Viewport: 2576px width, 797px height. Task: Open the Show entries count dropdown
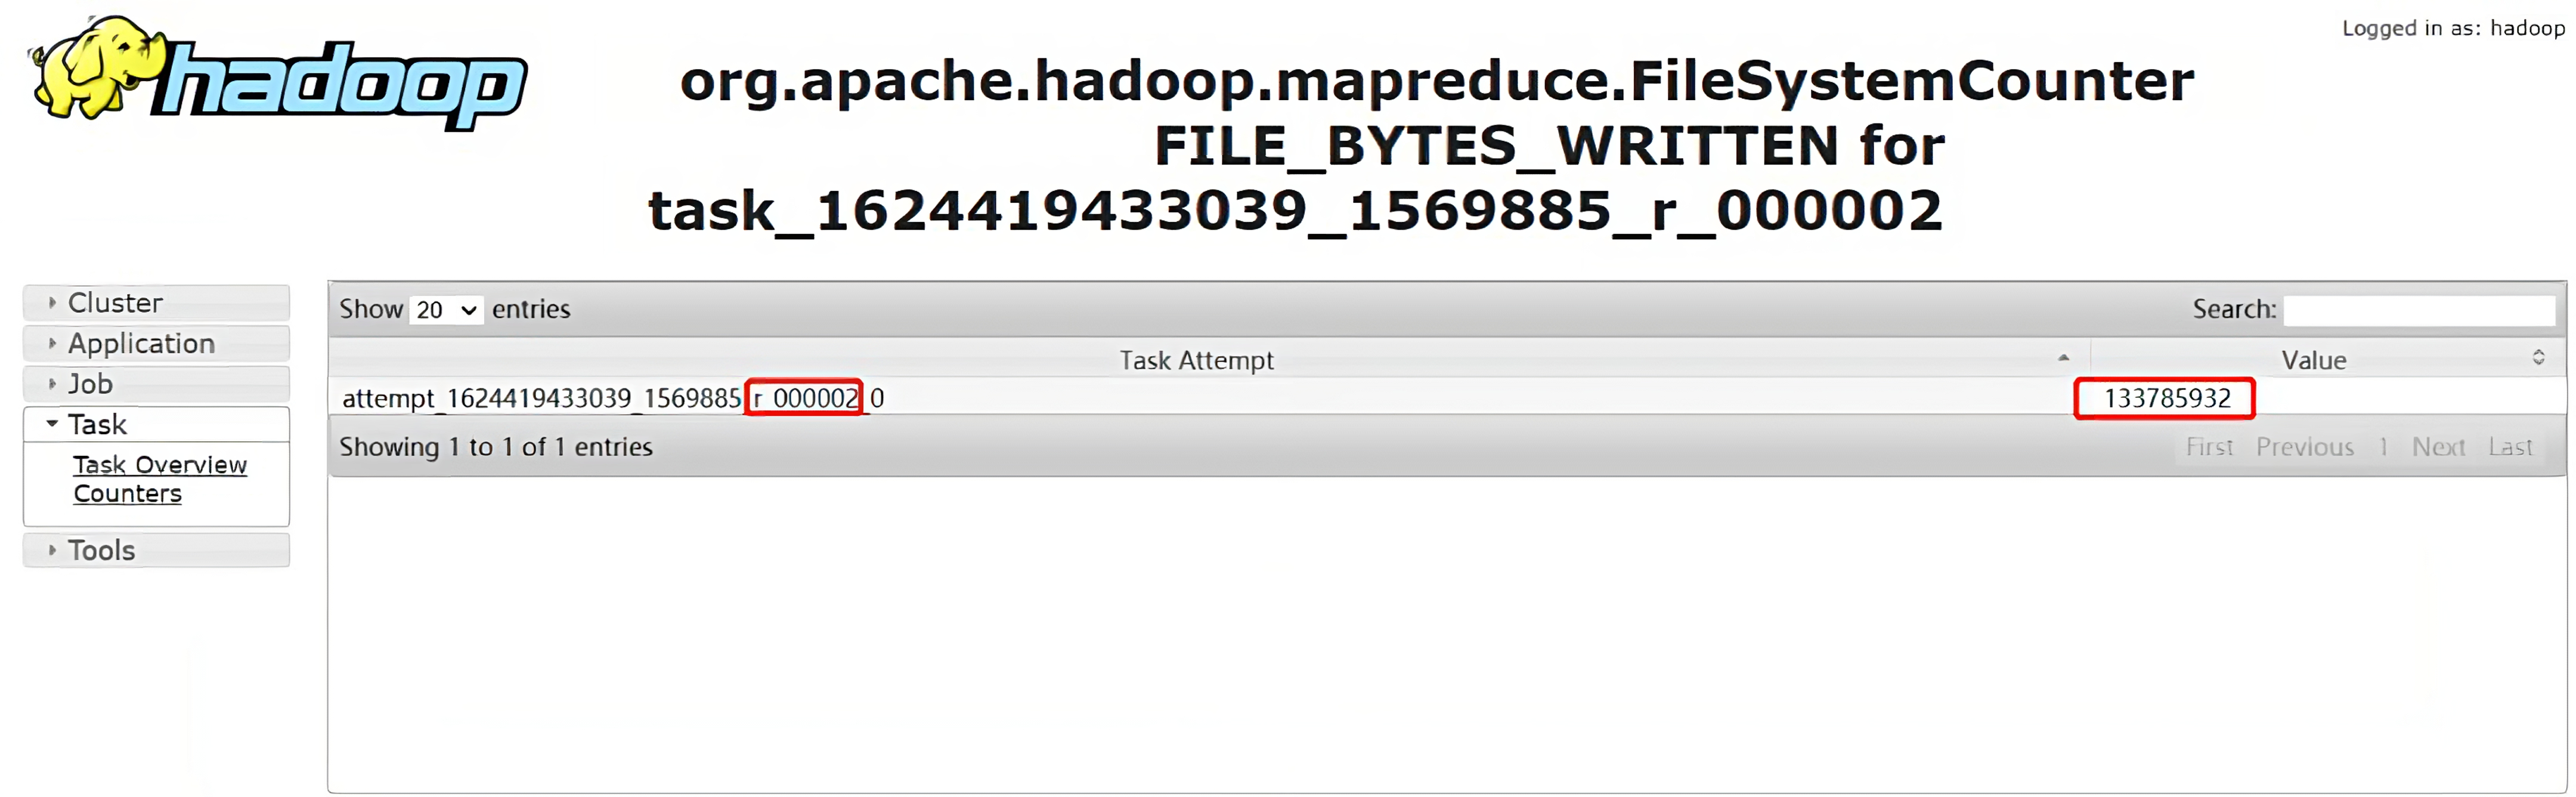pyautogui.click(x=446, y=310)
